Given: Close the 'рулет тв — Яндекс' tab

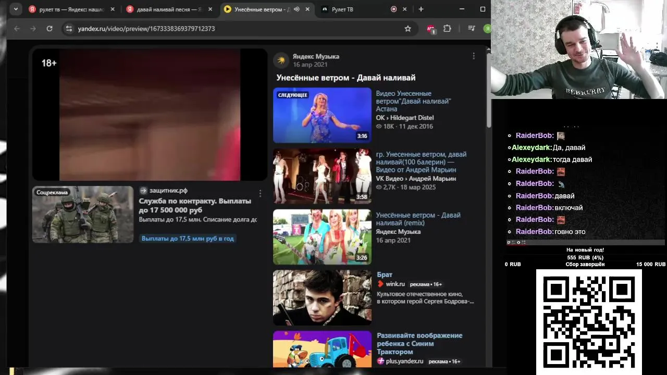Looking at the screenshot, I should [113, 9].
